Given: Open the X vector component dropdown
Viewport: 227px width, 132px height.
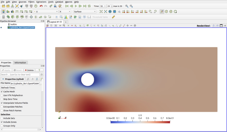Looking at the screenshot, I should pyautogui.click(x=65, y=12).
